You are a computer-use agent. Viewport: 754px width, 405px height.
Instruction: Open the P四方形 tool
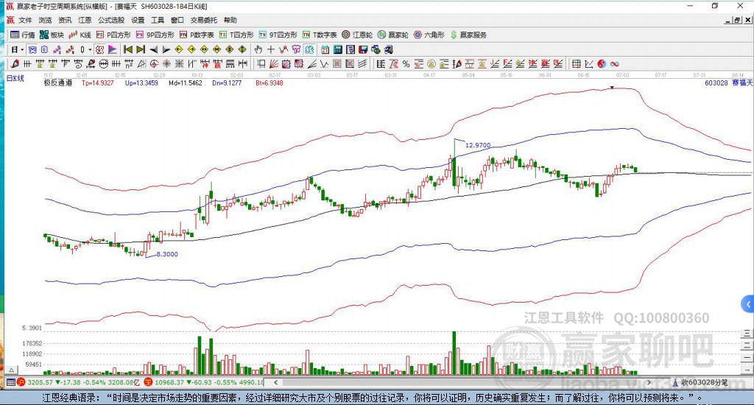(113, 35)
